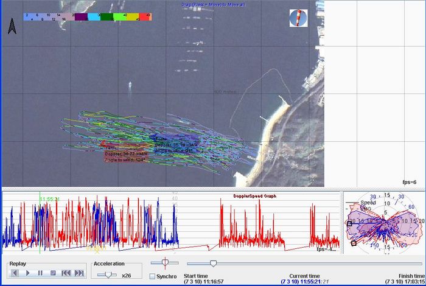
Task: Stop the replay with the square button
Action: coord(53,273)
